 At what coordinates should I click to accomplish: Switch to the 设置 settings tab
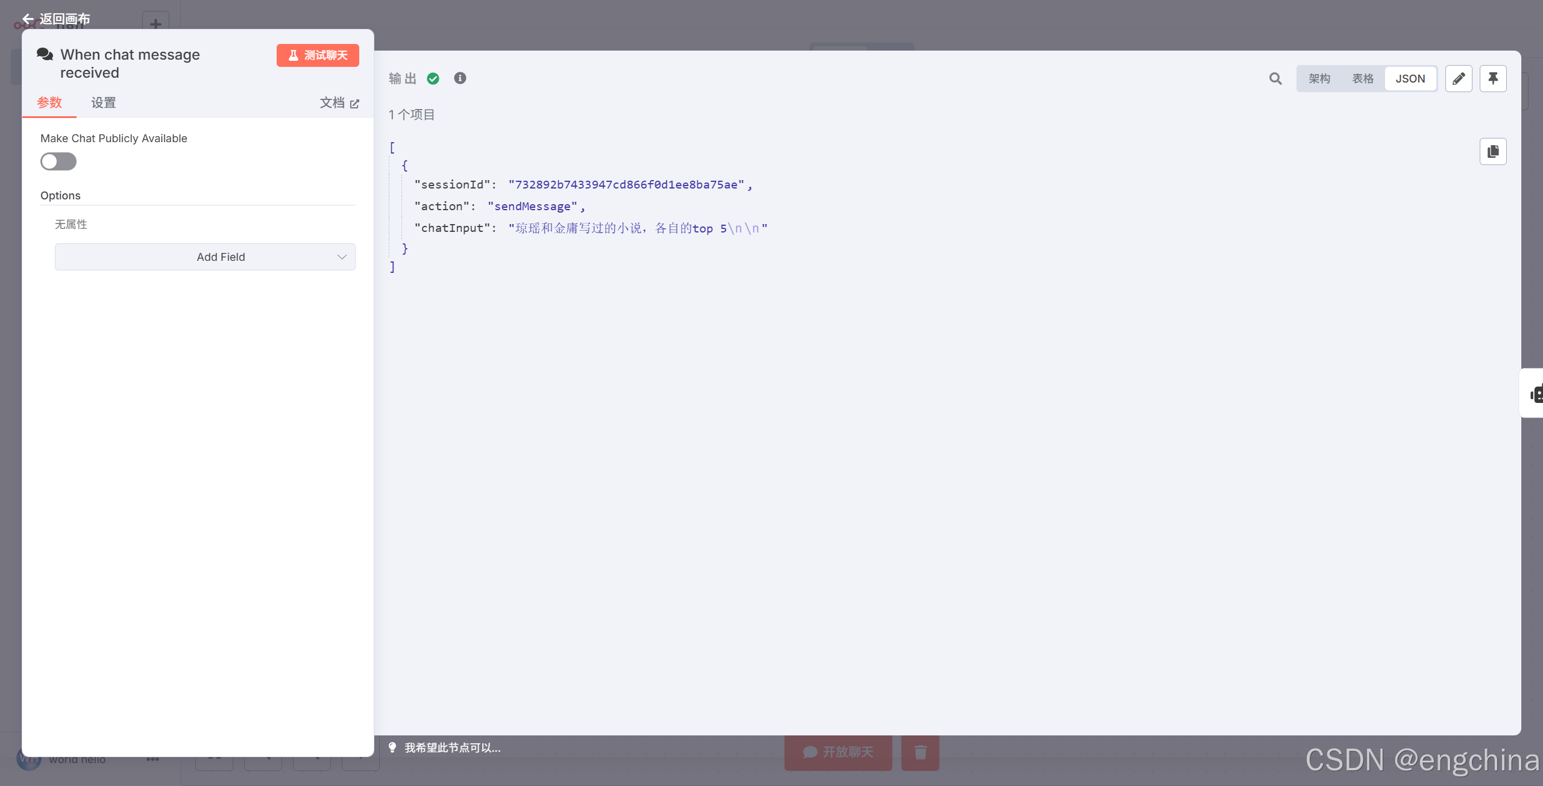click(x=103, y=103)
